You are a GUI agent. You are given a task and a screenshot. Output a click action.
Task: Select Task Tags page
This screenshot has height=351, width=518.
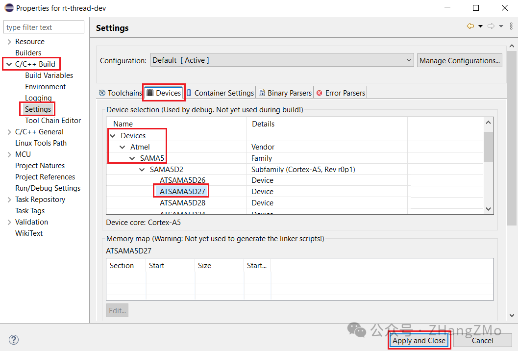tap(30, 210)
